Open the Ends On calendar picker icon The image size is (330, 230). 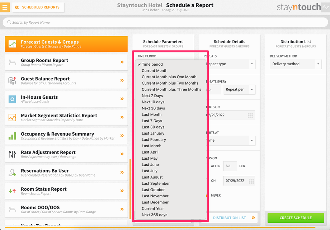point(251,181)
